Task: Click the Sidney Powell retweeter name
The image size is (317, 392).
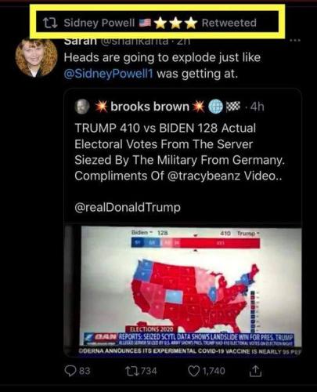Action: pyautogui.click(x=99, y=23)
